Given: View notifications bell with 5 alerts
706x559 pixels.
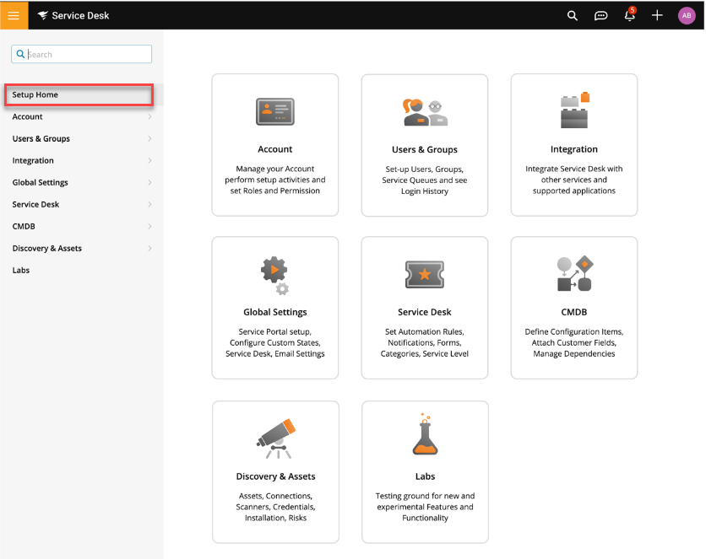Looking at the screenshot, I should 630,15.
